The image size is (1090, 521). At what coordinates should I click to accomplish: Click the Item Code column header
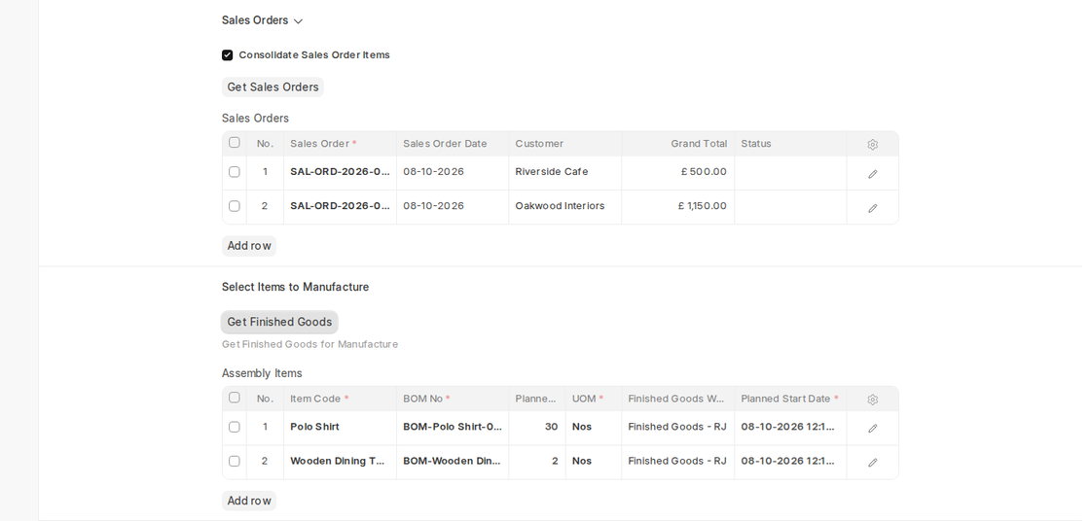coord(340,399)
